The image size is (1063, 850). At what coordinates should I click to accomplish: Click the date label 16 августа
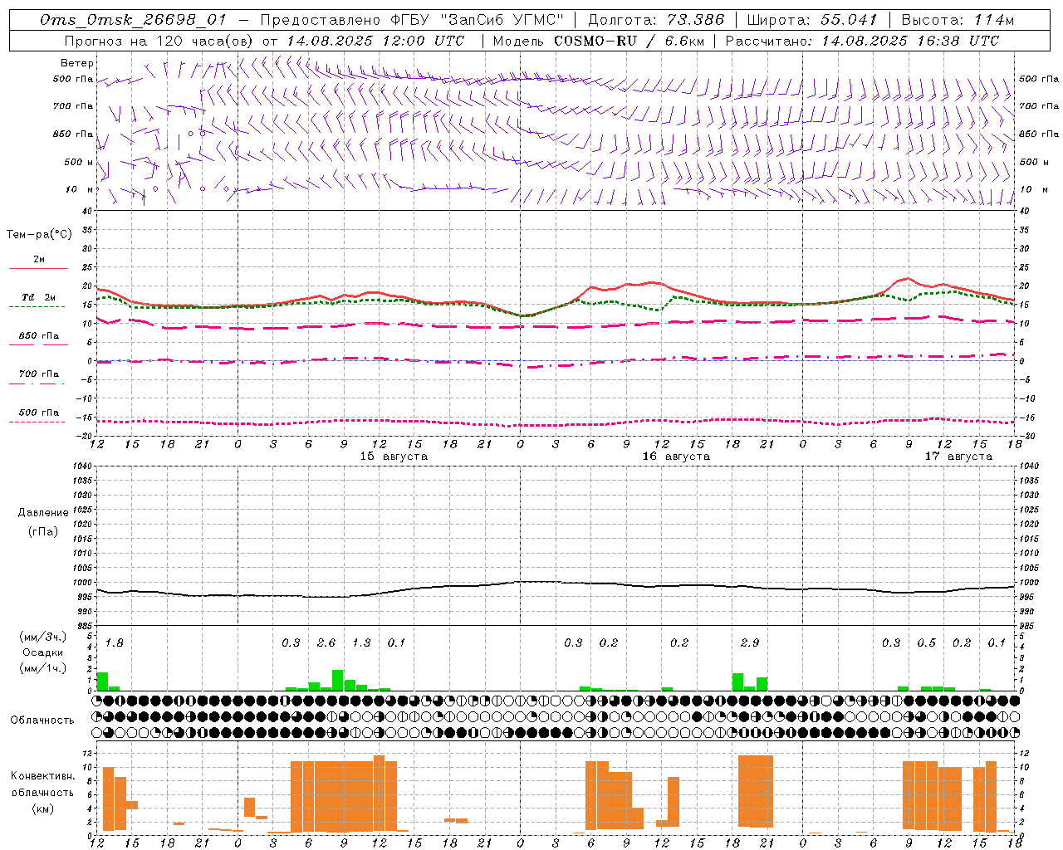click(x=676, y=457)
